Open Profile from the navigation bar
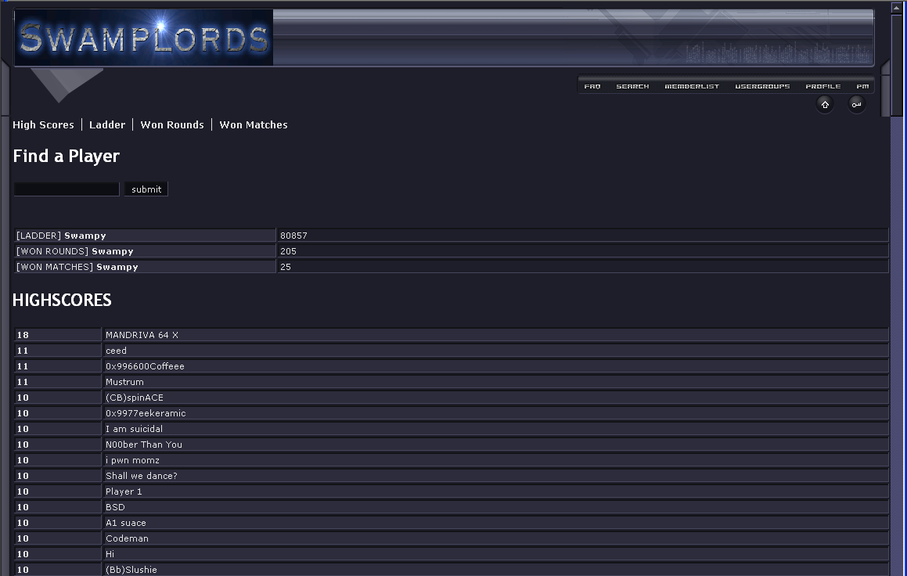907x576 pixels. tap(823, 86)
